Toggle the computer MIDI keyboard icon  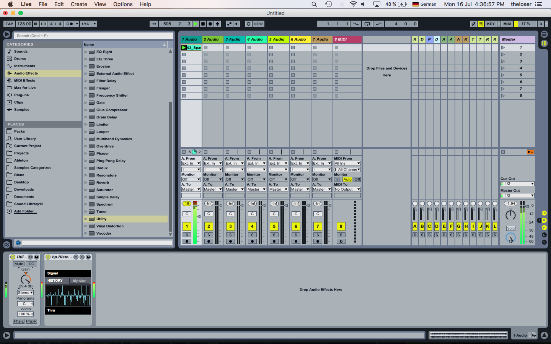481,24
